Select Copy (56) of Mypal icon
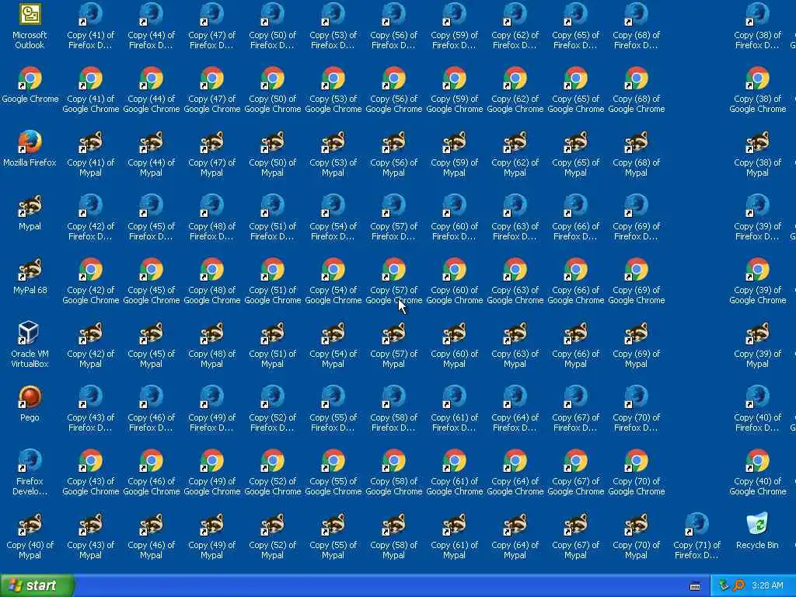This screenshot has width=796, height=597. [x=393, y=142]
